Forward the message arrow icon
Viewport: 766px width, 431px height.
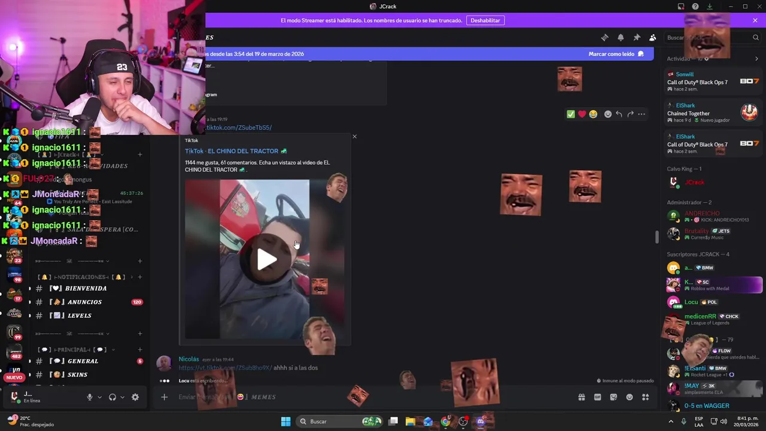pos(630,114)
